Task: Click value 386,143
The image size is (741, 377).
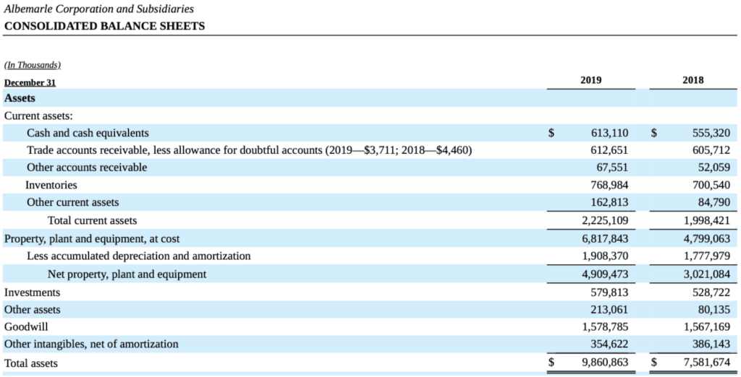Action: tap(711, 344)
